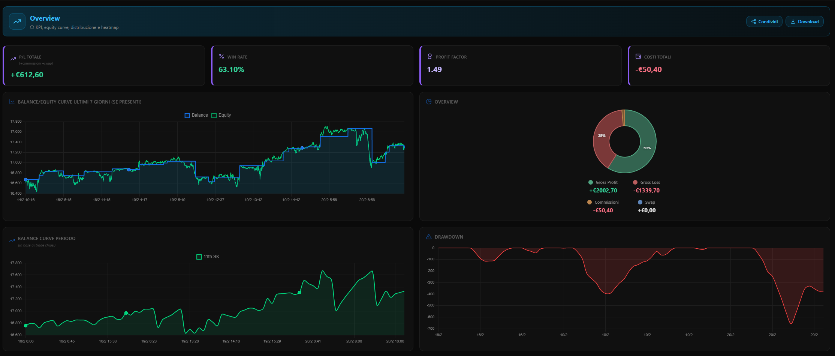This screenshot has width=835, height=356.
Task: Click the info icon beside KPI subtitle
Action: [x=32, y=27]
